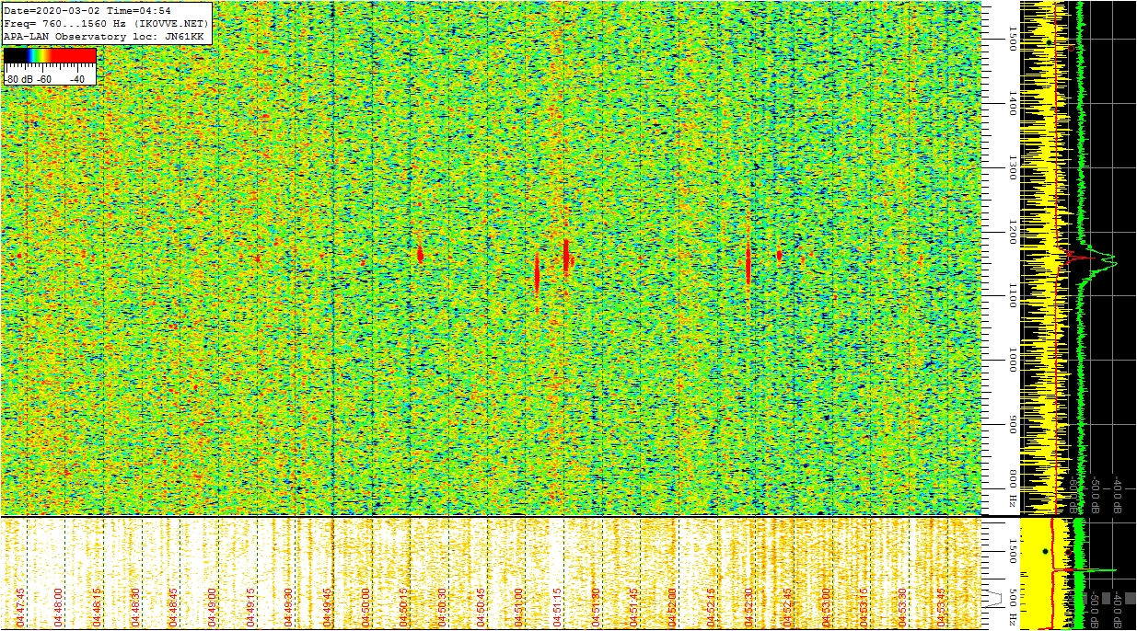Jump to the 04:52:15 time marker
This screenshot has height=631, width=1137.
click(x=712, y=606)
